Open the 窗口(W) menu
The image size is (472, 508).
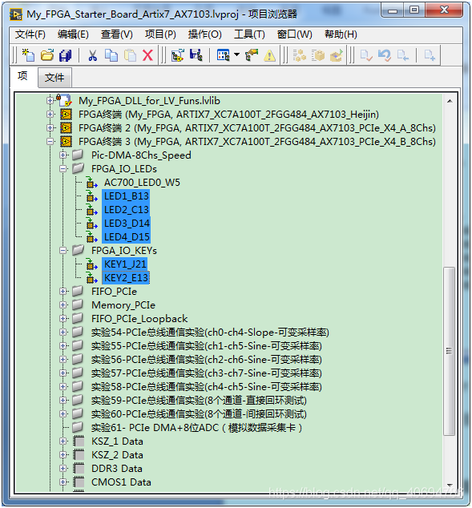click(294, 34)
